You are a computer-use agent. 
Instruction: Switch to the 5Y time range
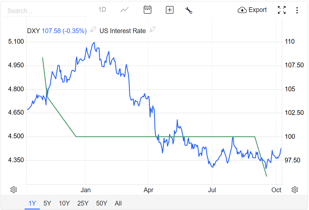47,203
